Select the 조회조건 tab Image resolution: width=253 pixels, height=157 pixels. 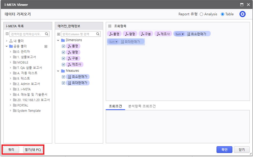tap(115, 106)
